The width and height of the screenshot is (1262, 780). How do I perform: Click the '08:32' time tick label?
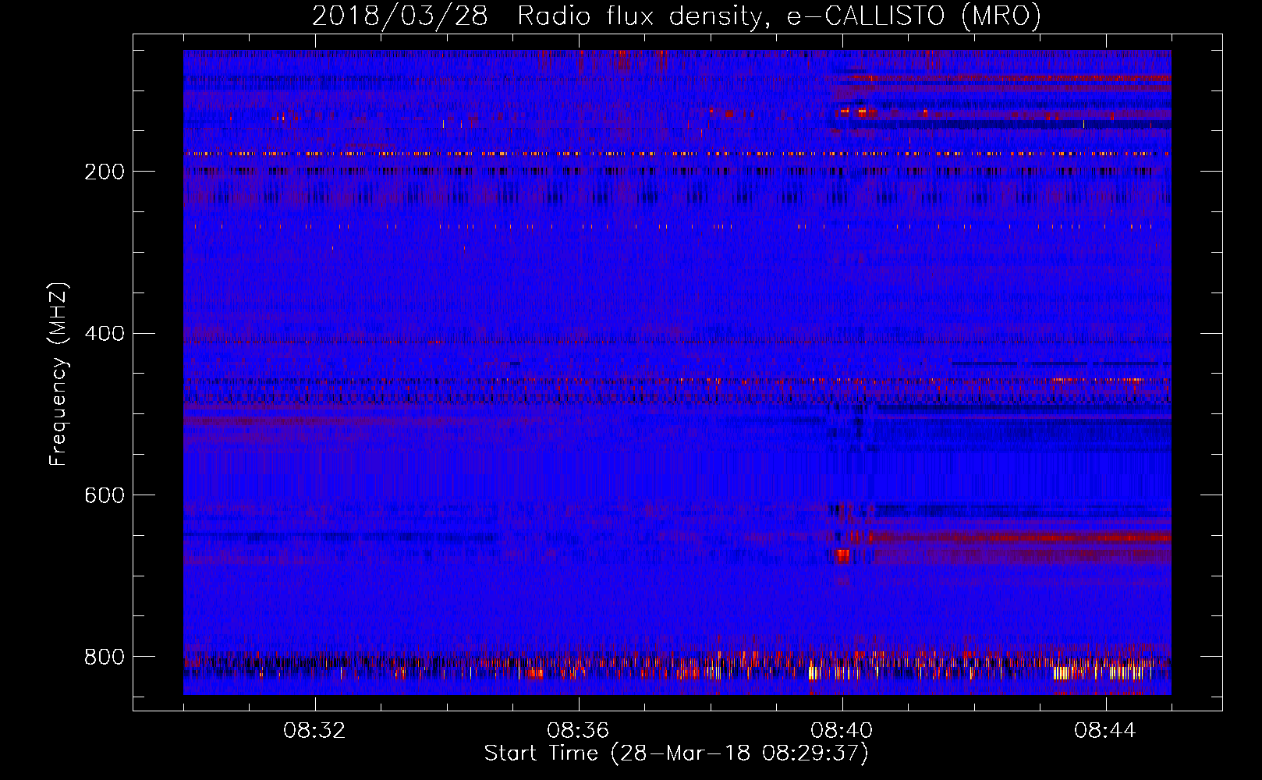pos(314,731)
